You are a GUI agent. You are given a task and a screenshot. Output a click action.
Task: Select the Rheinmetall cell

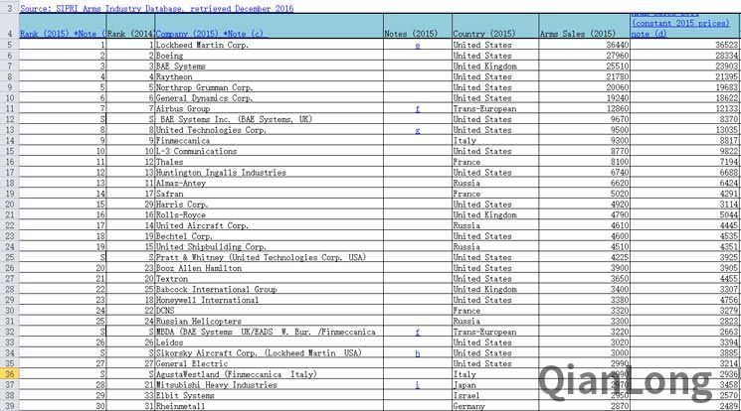269,406
